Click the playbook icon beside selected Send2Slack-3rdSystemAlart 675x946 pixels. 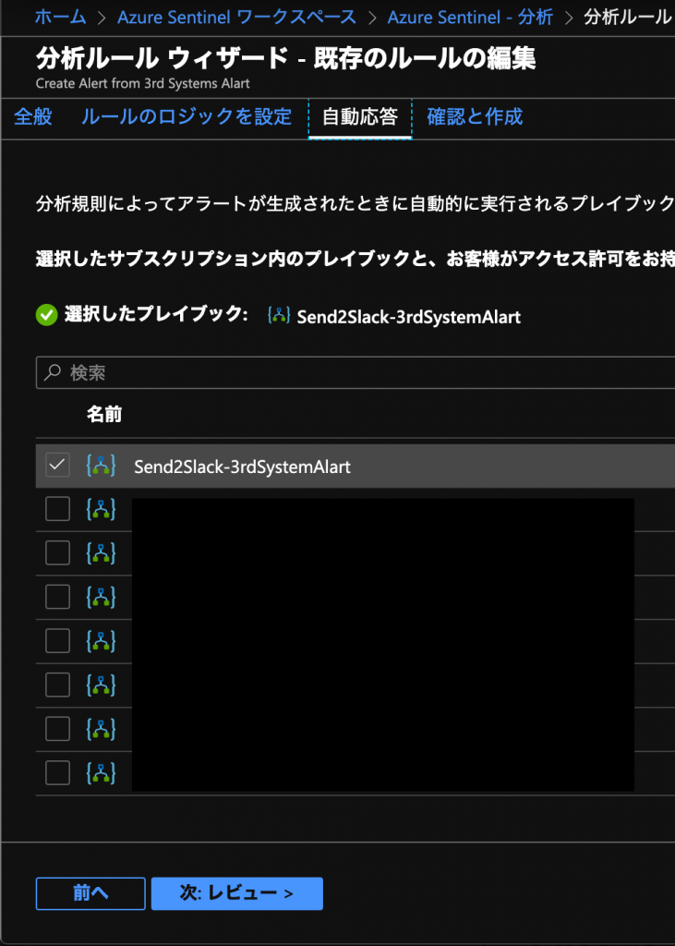tap(279, 315)
